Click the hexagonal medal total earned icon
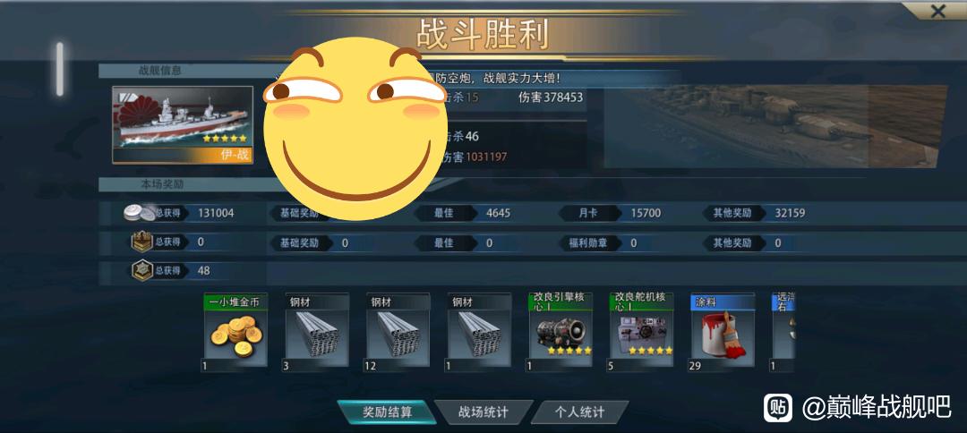The height and width of the screenshot is (433, 967). [142, 271]
